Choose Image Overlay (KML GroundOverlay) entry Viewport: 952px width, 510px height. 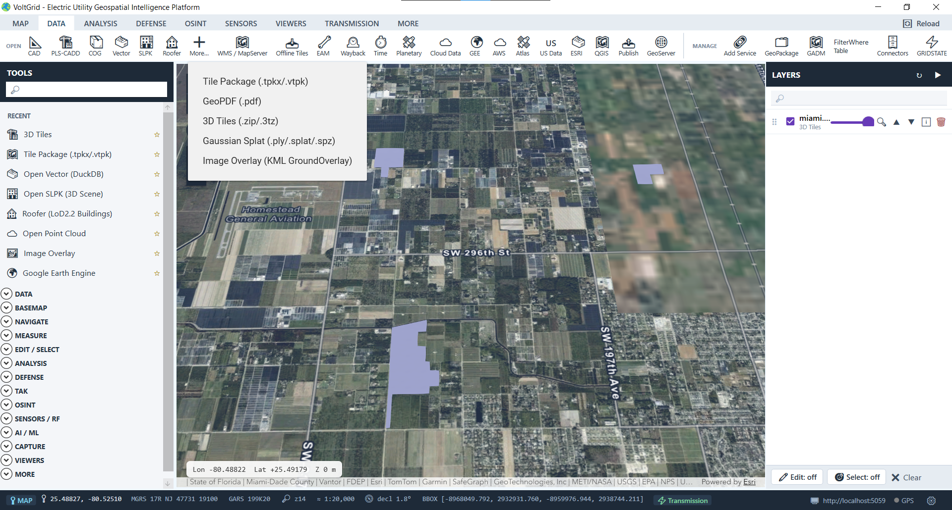(277, 160)
